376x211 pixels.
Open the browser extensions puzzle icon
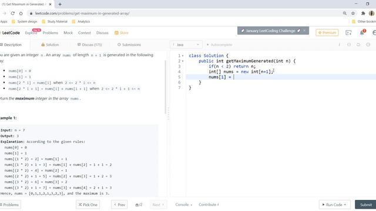coord(363,13)
